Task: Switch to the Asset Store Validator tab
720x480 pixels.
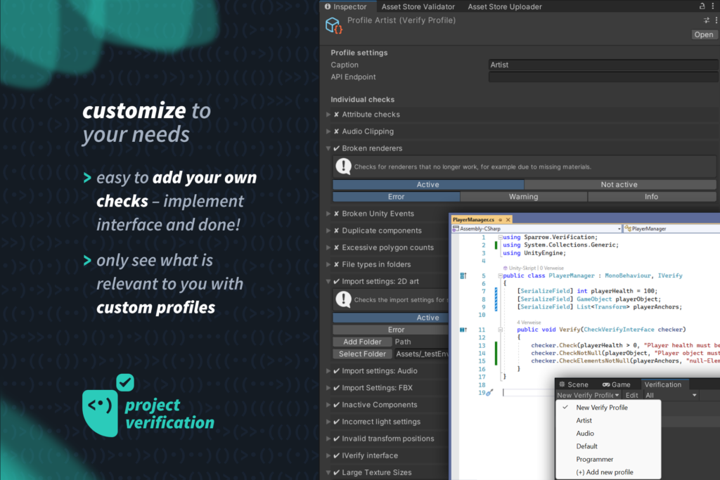Action: click(x=418, y=7)
